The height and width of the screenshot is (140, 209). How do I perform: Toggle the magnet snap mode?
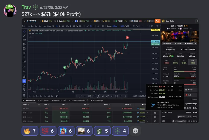[x=24, y=77]
